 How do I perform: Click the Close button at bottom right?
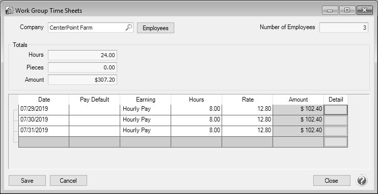tap(332, 180)
